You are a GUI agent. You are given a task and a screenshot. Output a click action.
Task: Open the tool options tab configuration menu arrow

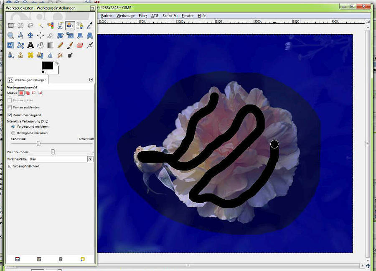point(91,80)
